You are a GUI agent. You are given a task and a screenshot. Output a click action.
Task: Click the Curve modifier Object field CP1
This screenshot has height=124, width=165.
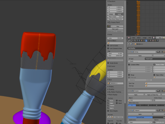pyautogui.click(x=140, y=100)
